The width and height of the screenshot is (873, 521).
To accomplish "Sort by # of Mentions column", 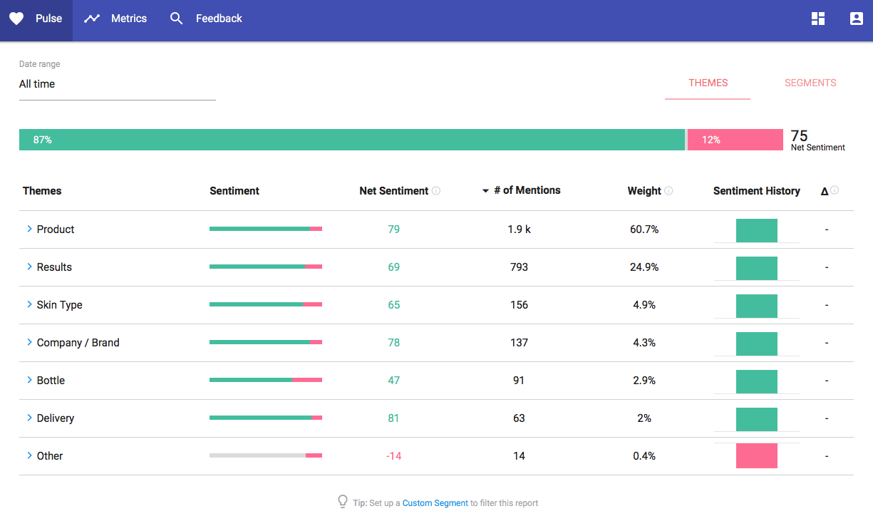I will point(527,190).
